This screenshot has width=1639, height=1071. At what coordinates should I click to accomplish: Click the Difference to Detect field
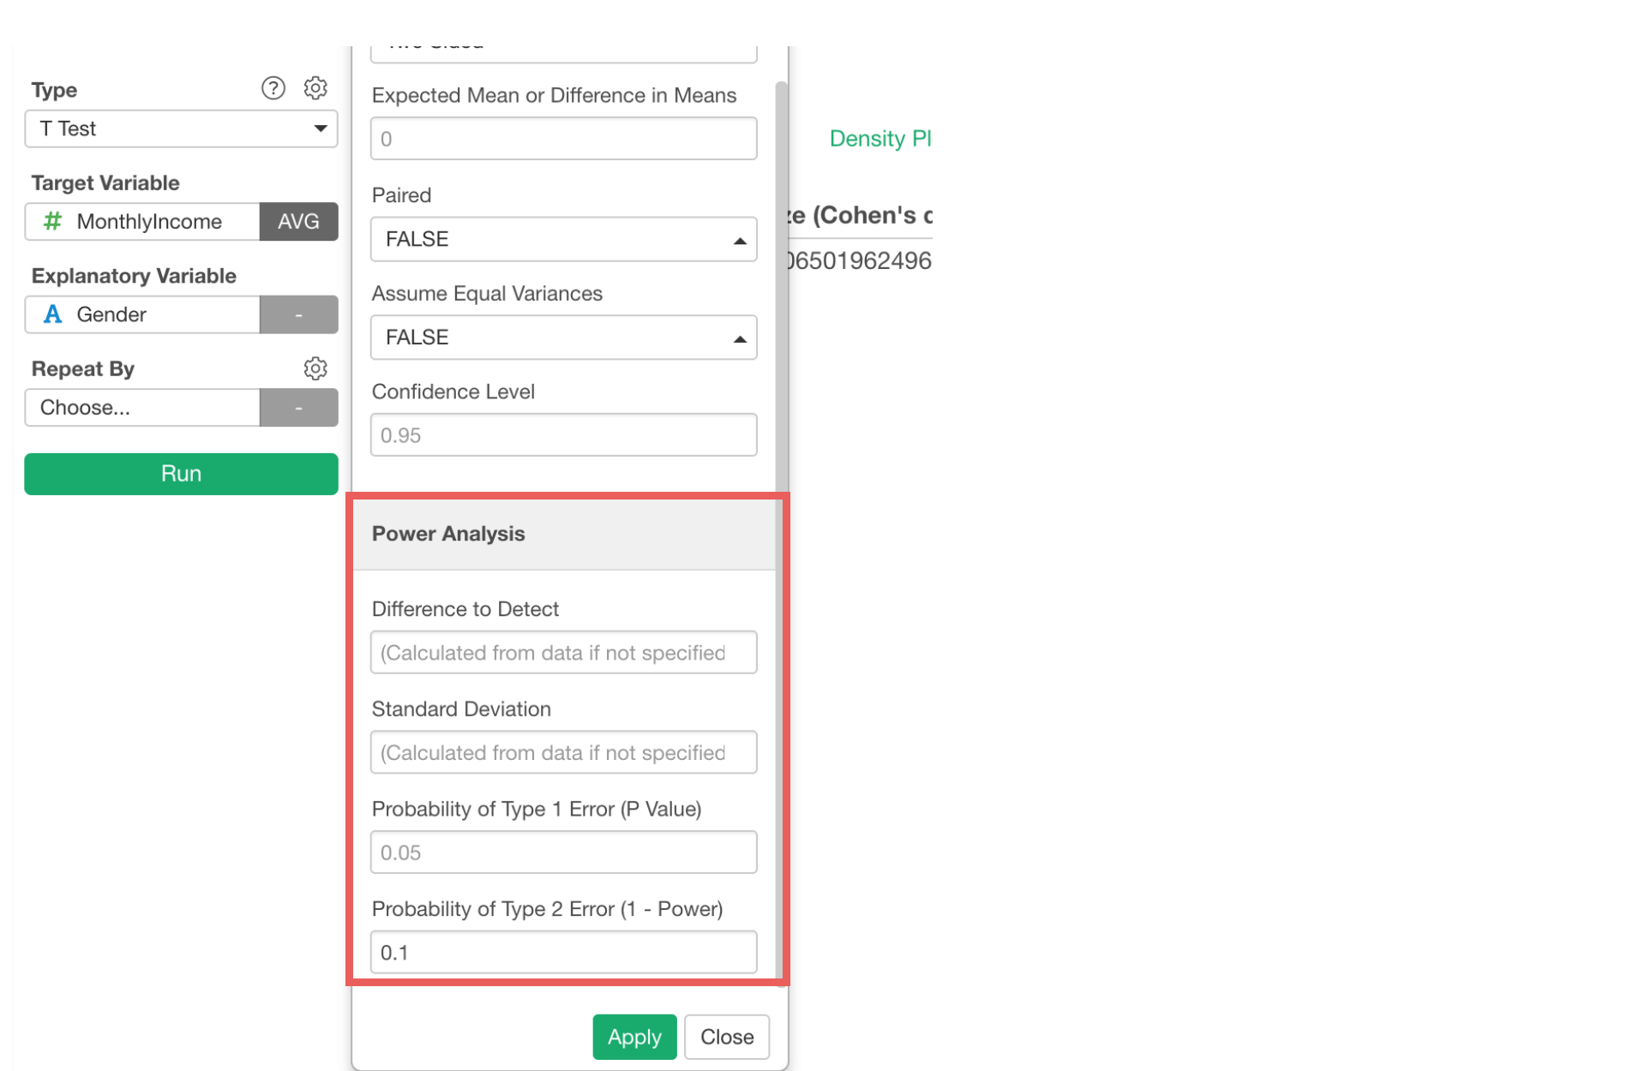tap(563, 653)
